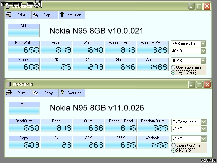This screenshot has height=163, width=217.
Task: Open first 40MB size dropdown in bottom window
Action: pyautogui.click(x=203, y=129)
